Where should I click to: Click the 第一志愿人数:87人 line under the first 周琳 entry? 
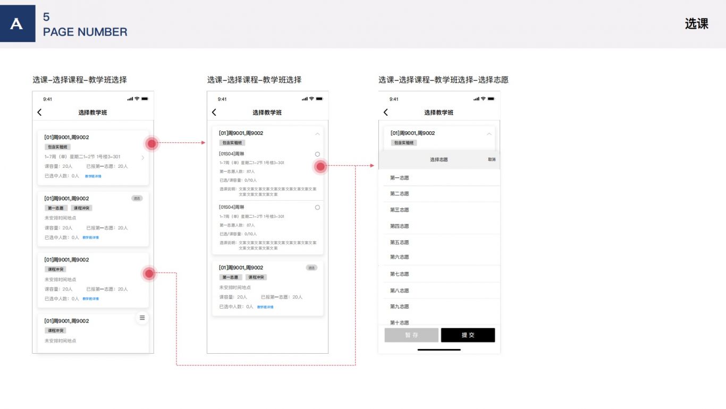[237, 172]
